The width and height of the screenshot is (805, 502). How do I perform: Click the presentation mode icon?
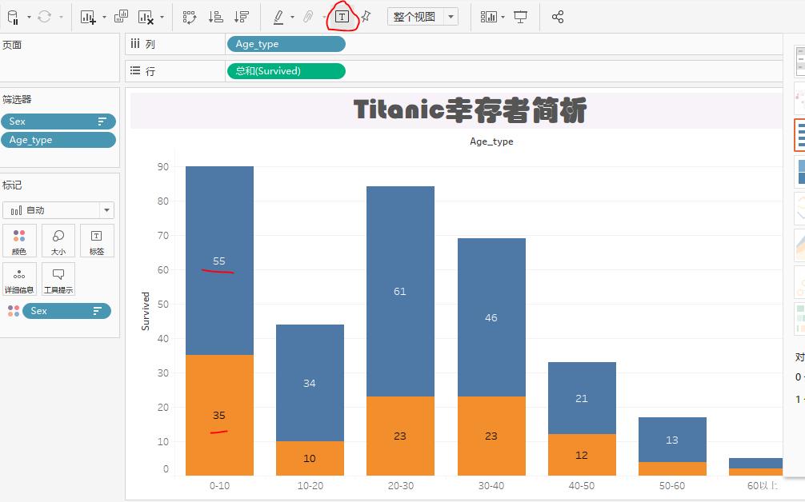coord(521,17)
